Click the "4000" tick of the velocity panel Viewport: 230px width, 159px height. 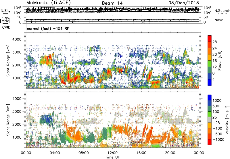click(x=17, y=98)
